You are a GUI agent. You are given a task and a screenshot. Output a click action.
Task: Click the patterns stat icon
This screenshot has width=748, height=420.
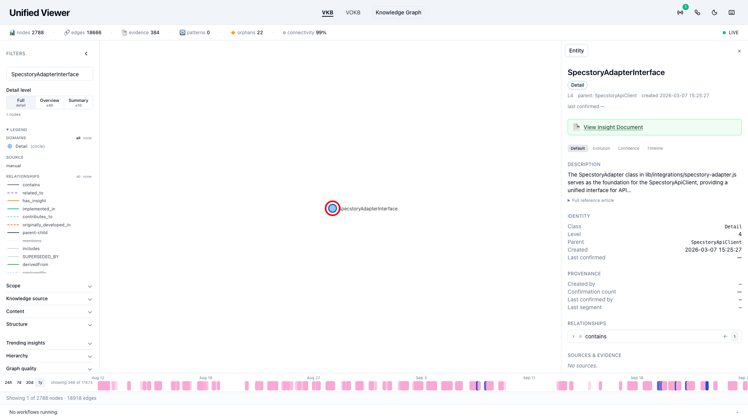point(182,33)
